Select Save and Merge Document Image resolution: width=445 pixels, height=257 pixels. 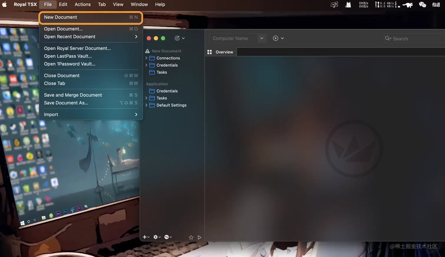(91, 95)
